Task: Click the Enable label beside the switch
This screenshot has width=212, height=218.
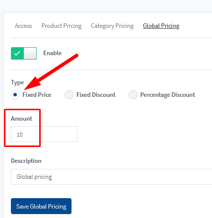Action: 53,53
